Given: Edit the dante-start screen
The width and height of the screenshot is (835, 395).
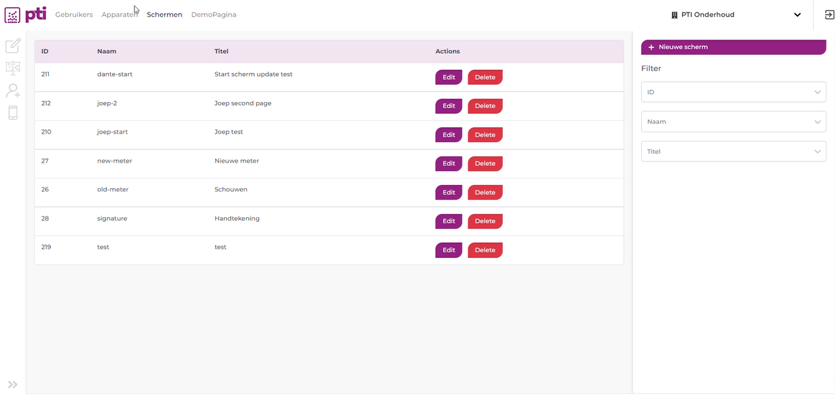Looking at the screenshot, I should 448,77.
